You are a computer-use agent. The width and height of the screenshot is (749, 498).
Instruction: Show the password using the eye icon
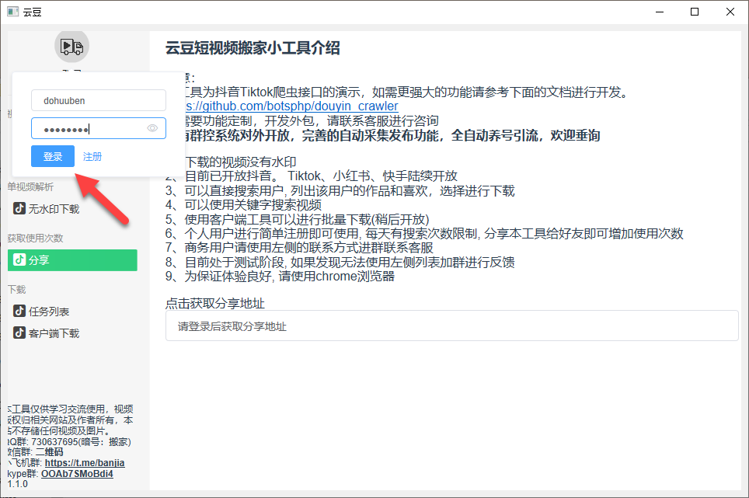[x=152, y=128]
